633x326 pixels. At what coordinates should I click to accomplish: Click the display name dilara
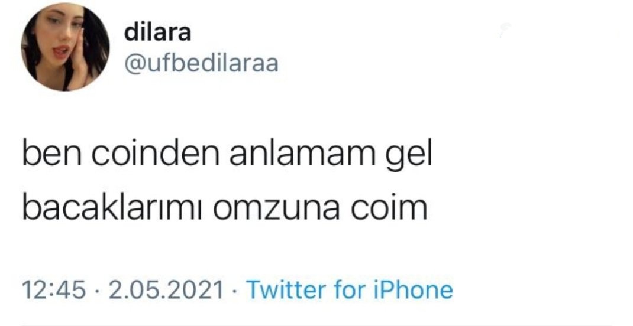pos(157,32)
